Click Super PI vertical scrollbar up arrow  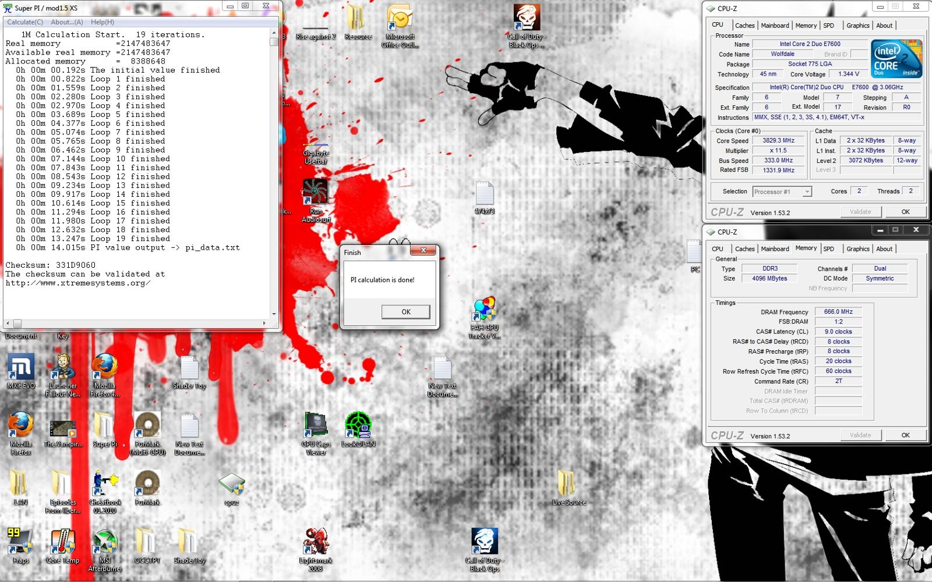point(274,34)
